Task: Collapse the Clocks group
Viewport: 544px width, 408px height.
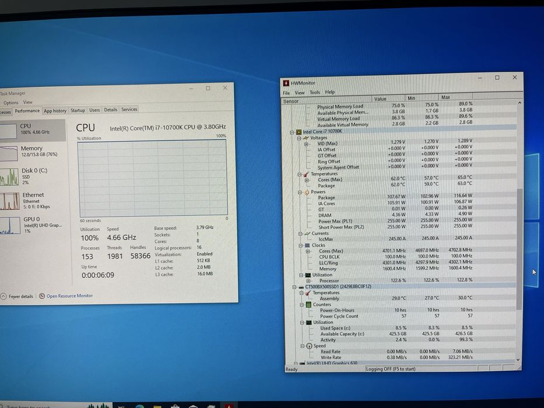Action: point(301,245)
